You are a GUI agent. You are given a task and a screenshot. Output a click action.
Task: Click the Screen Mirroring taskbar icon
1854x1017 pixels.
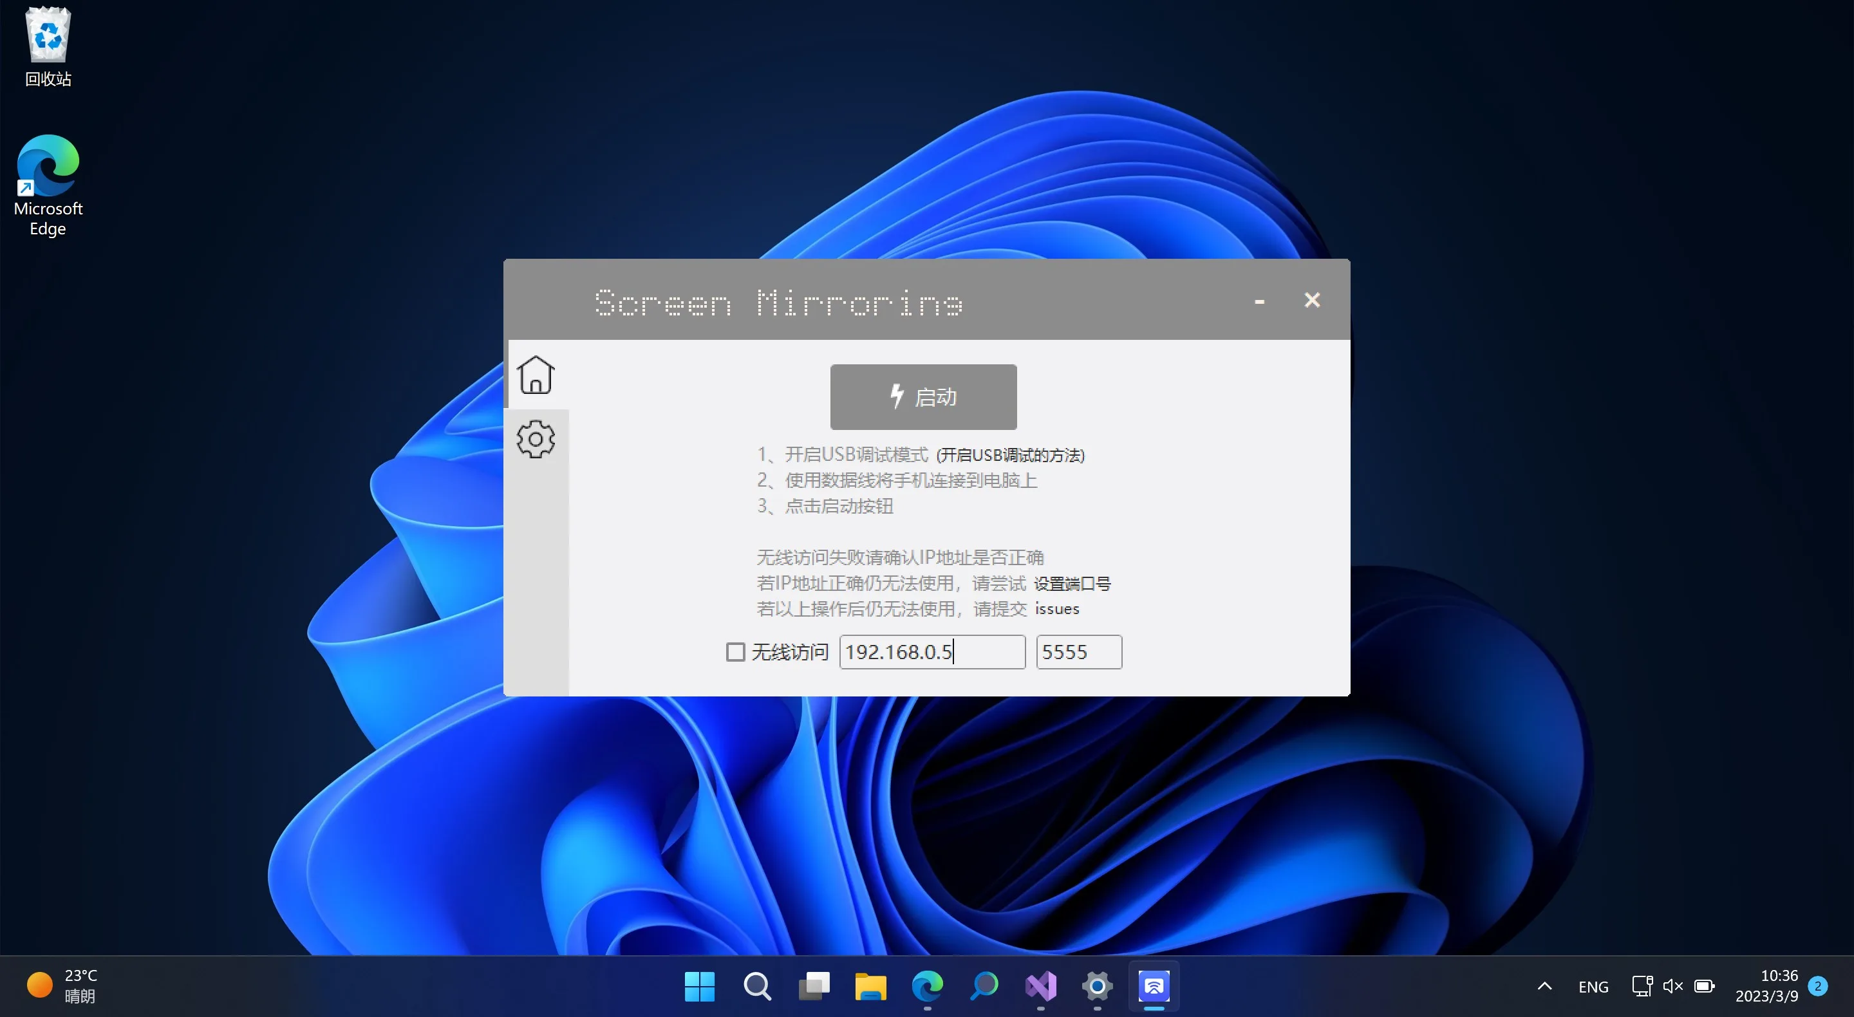click(x=1154, y=986)
